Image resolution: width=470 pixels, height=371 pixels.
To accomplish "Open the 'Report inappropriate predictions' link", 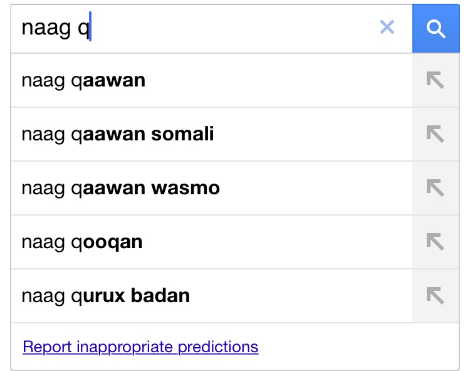I will click(x=140, y=347).
